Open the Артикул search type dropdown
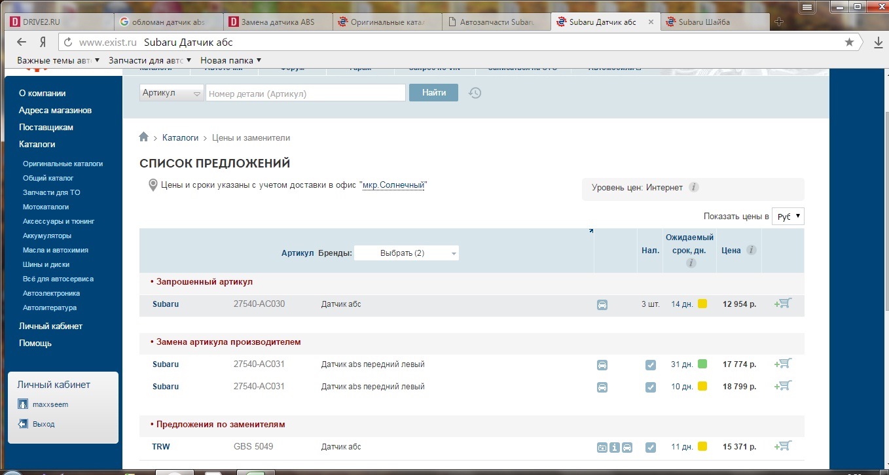Viewport: 889px width, 475px height. click(x=172, y=93)
